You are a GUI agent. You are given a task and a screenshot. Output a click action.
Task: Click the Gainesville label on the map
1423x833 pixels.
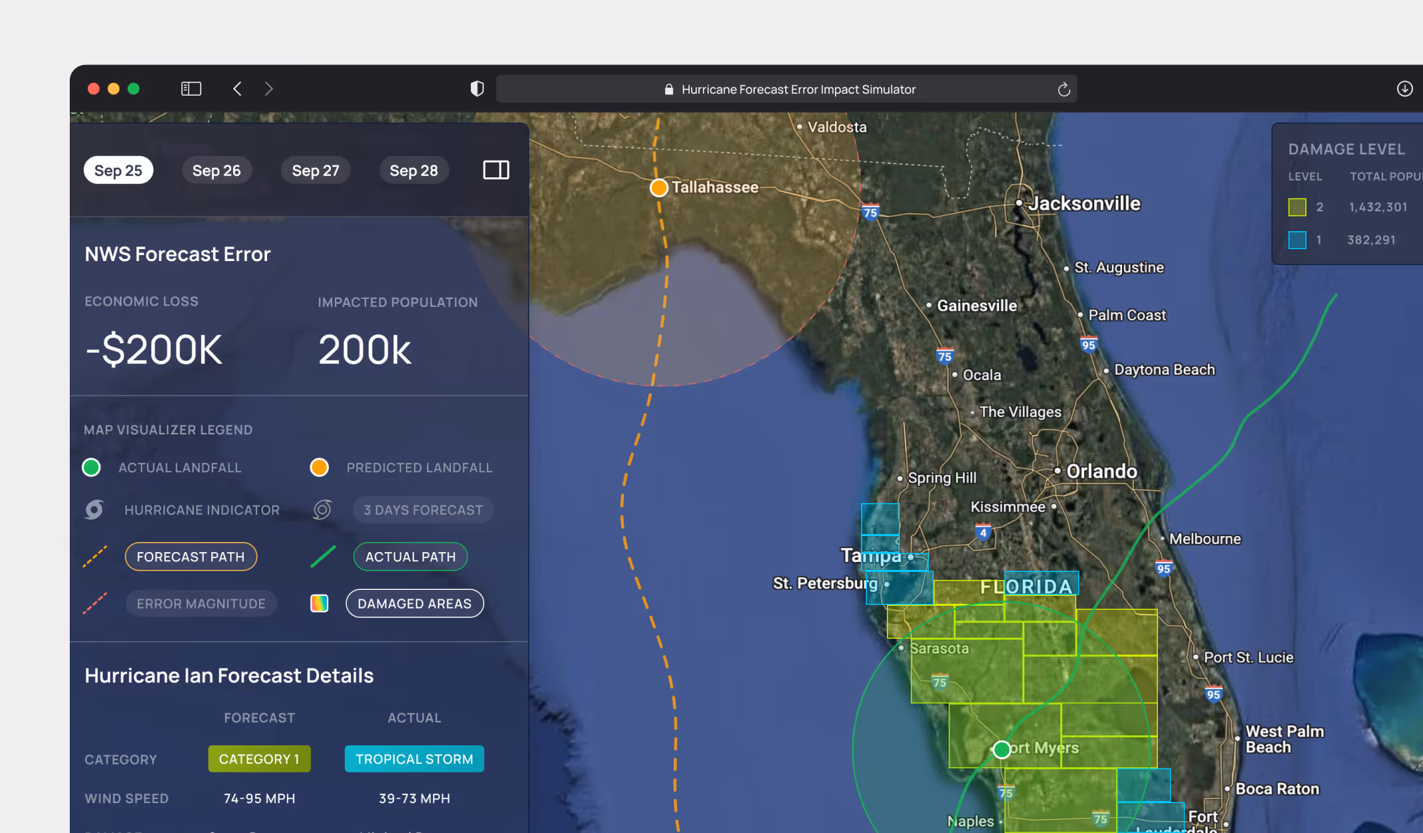[977, 306]
